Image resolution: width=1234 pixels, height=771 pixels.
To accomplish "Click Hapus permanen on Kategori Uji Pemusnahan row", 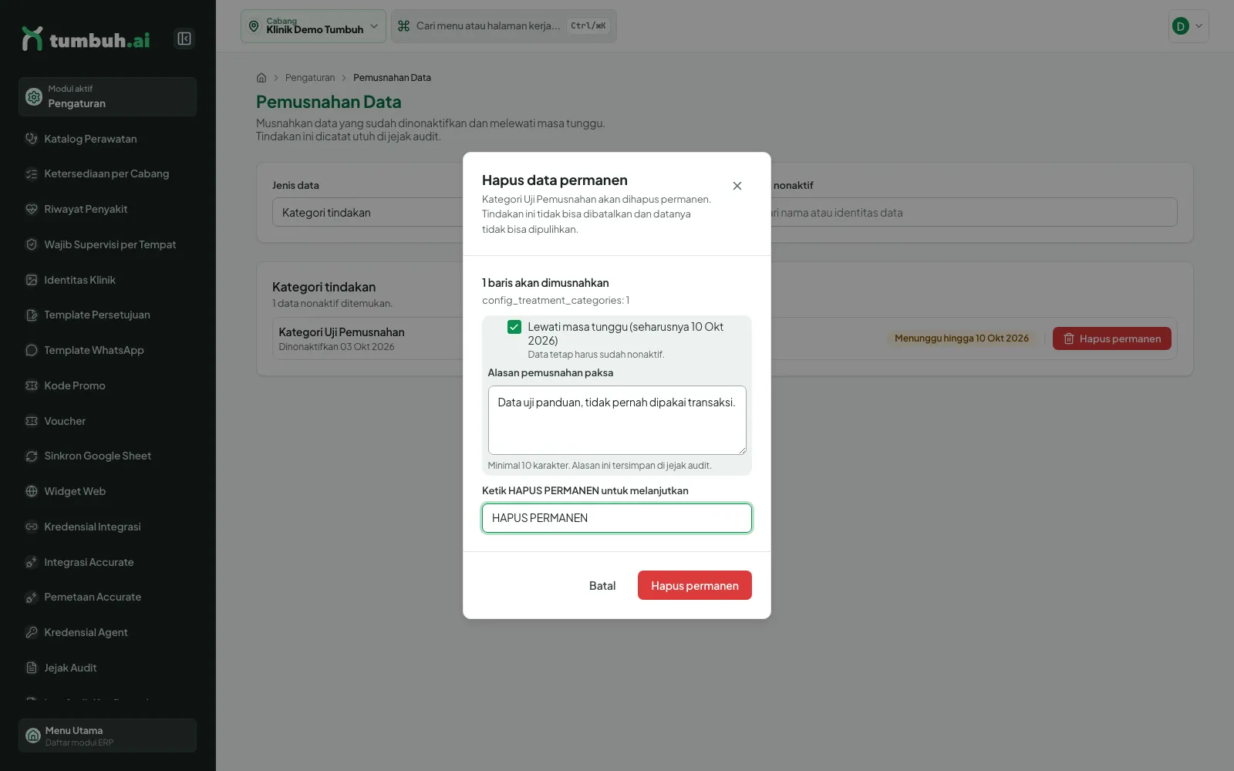I will point(1112,338).
